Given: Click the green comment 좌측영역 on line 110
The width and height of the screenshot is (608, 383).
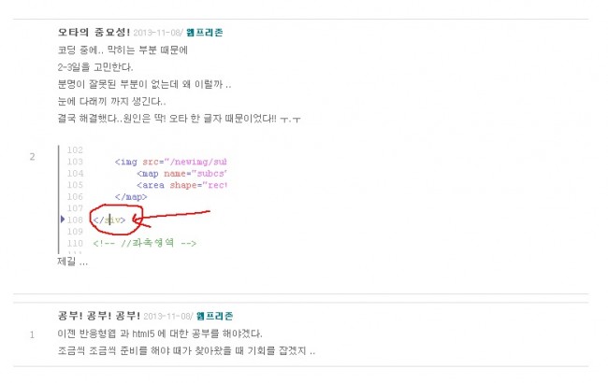Looking at the screenshot, I should point(145,243).
